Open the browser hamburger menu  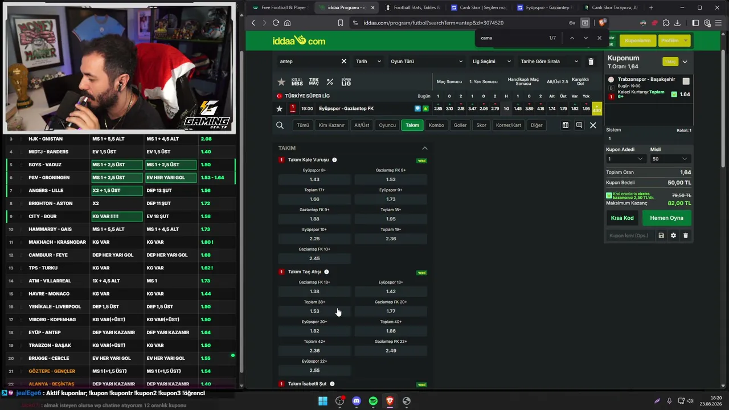(719, 23)
